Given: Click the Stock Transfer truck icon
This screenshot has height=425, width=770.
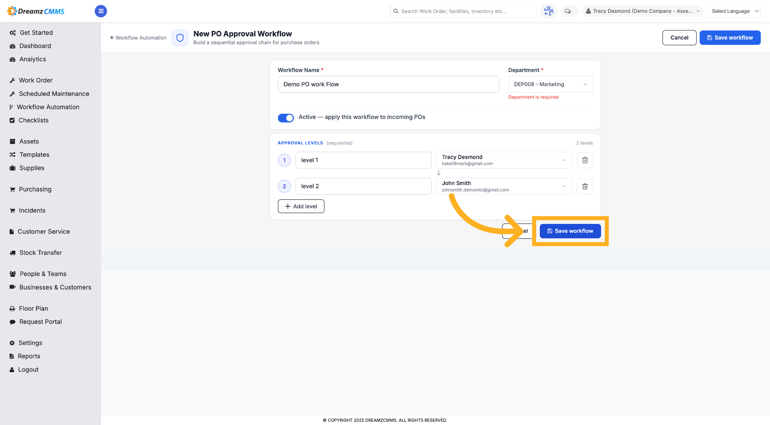Looking at the screenshot, I should point(12,253).
